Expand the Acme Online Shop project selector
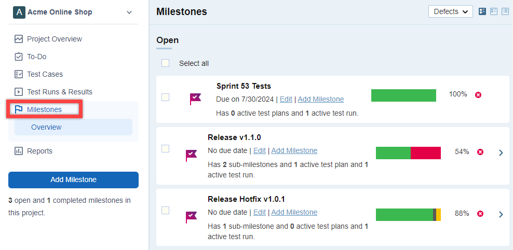The height and width of the screenshot is (250, 513). pos(129,12)
